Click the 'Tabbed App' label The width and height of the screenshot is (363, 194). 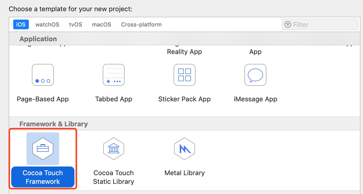(x=114, y=99)
